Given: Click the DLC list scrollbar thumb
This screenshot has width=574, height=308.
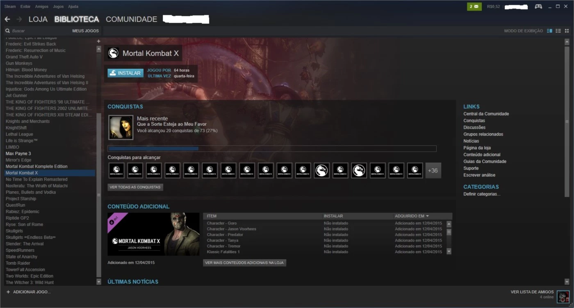Looking at the screenshot, I should (449, 232).
